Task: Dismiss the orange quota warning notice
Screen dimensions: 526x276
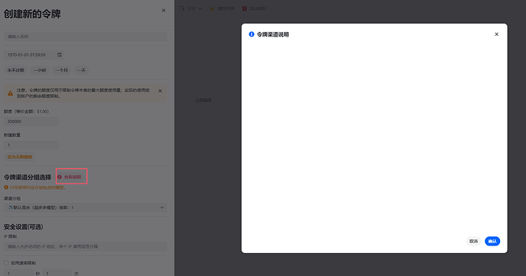Action: 160,90
